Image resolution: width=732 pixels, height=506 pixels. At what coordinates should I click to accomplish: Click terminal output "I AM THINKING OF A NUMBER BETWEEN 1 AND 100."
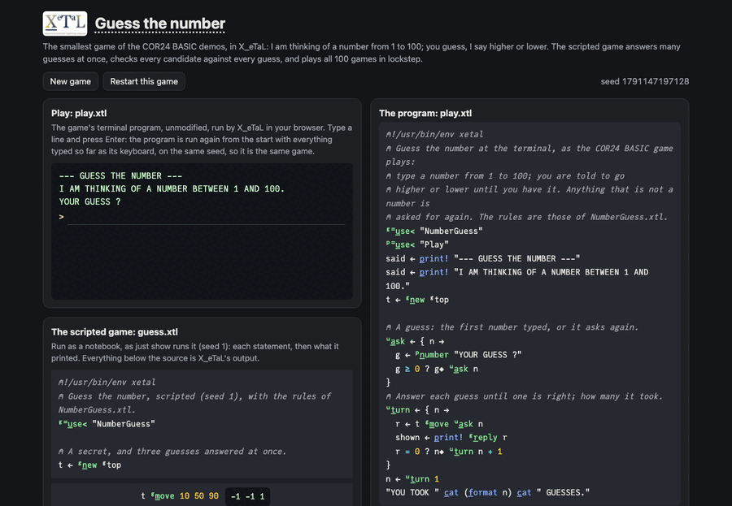(172, 189)
